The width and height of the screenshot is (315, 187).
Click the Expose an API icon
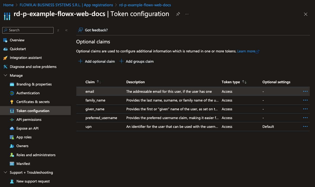point(12,128)
